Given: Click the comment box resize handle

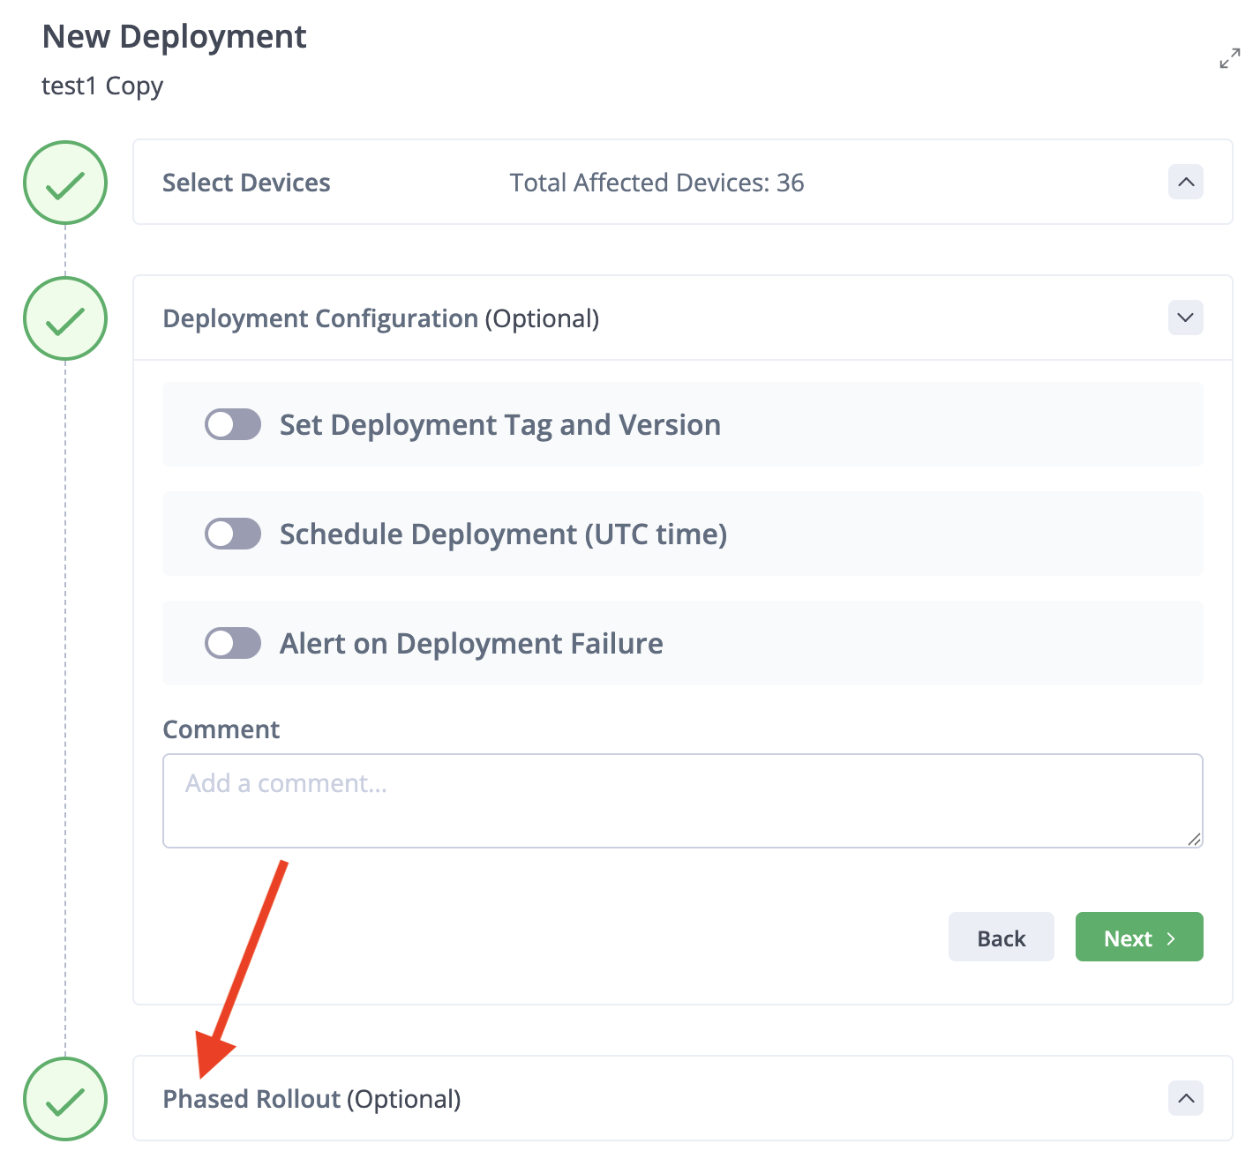Looking at the screenshot, I should 1194,839.
